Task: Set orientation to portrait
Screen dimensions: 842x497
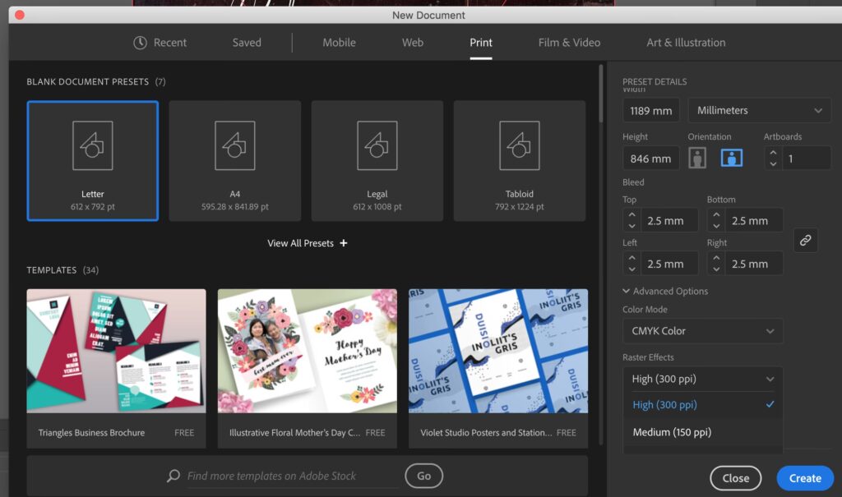Action: point(698,159)
